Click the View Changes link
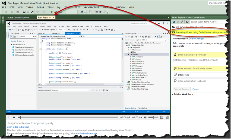The width and height of the screenshot is (231, 139). point(197,39)
